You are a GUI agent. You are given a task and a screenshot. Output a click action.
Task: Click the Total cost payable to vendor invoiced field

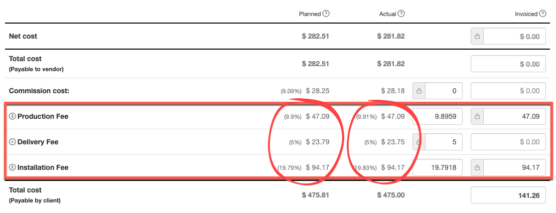coord(508,64)
